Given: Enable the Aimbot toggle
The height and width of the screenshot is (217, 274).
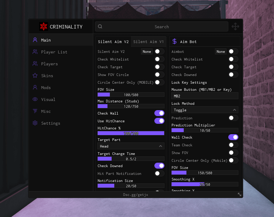Looking at the screenshot, I should click(x=233, y=51).
